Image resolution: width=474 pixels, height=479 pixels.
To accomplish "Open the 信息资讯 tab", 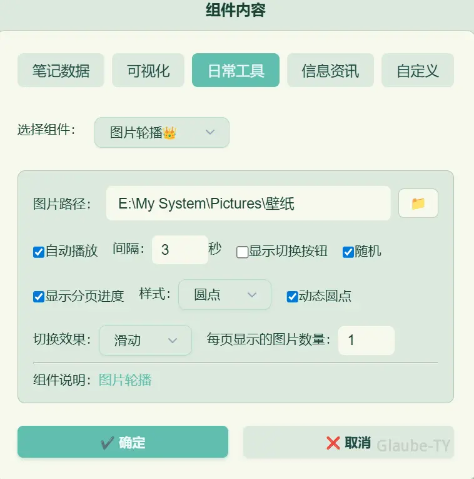I will (330, 70).
